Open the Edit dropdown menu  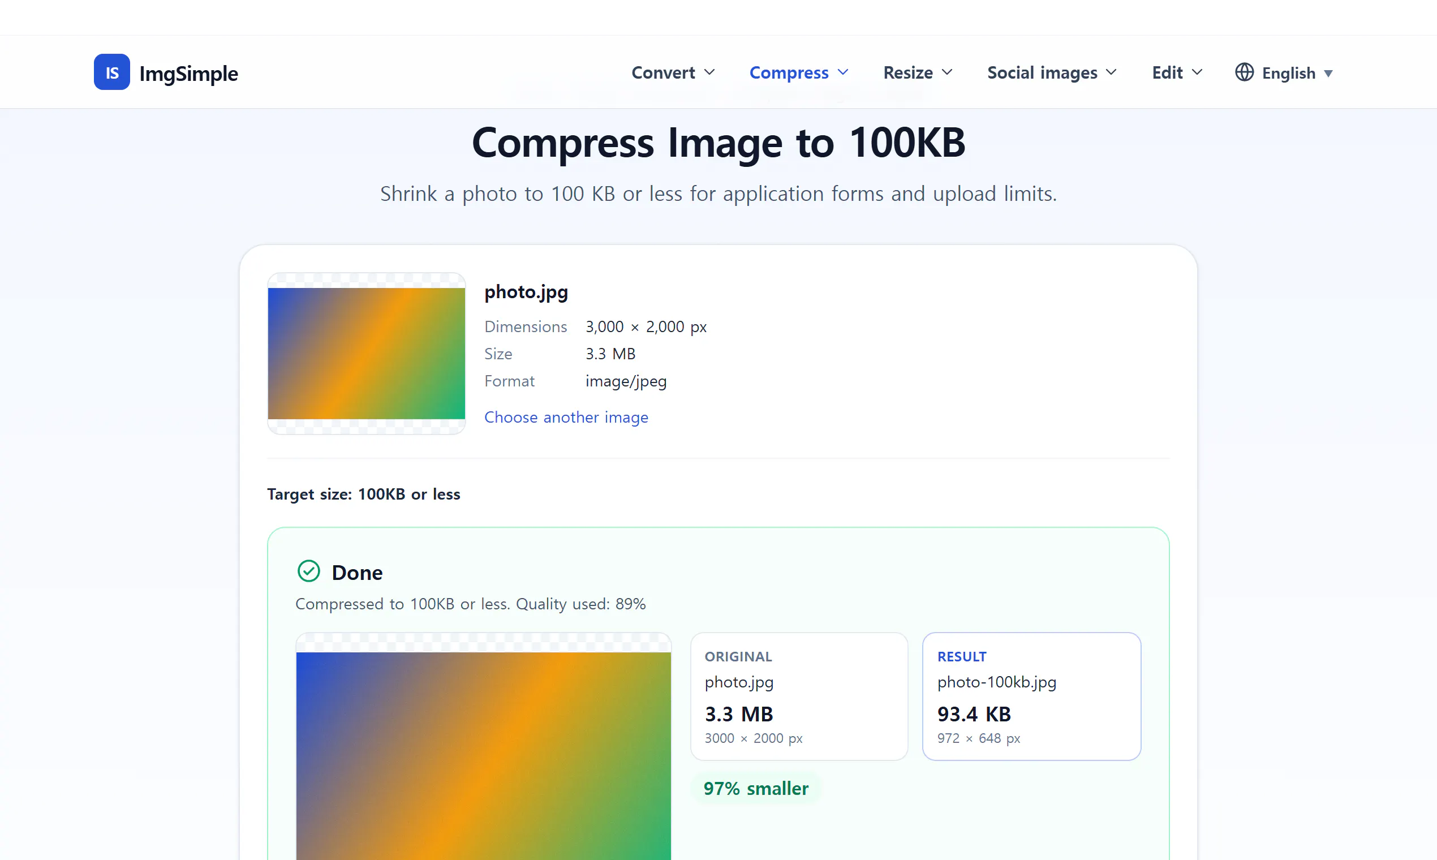coord(1177,72)
